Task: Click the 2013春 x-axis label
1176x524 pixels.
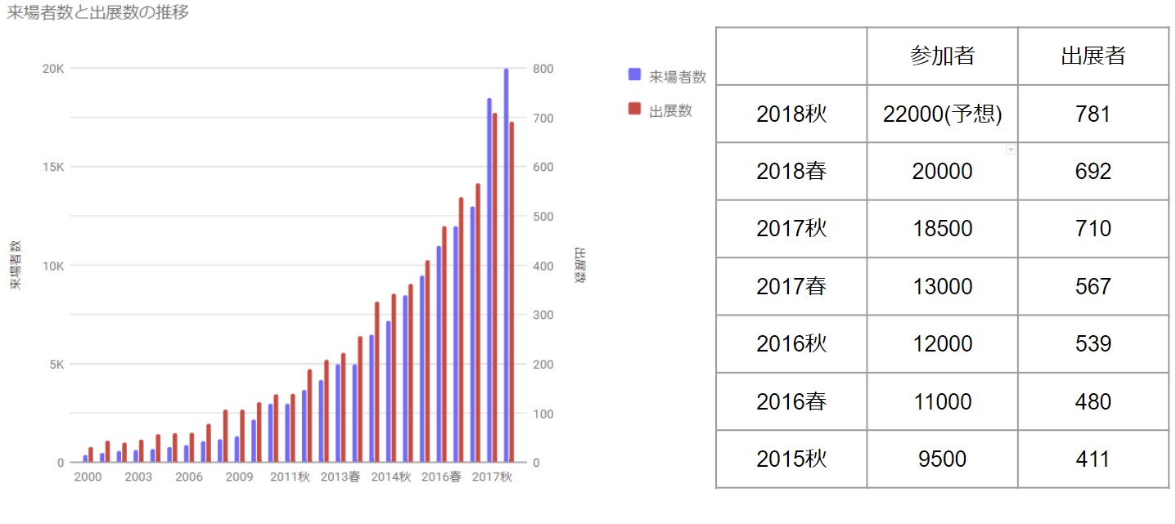Action: click(x=340, y=477)
